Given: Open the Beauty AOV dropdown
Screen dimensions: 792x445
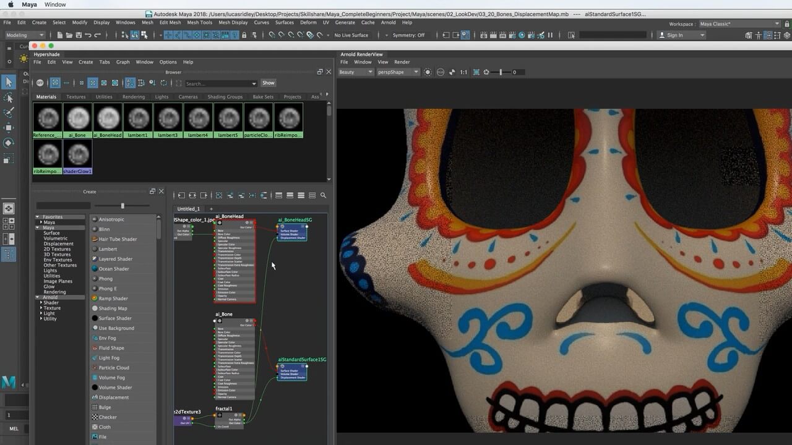Looking at the screenshot, I should pyautogui.click(x=356, y=72).
